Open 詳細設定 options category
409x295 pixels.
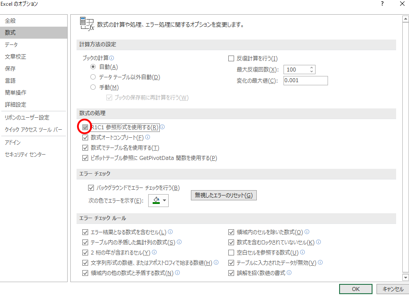pyautogui.click(x=34, y=104)
